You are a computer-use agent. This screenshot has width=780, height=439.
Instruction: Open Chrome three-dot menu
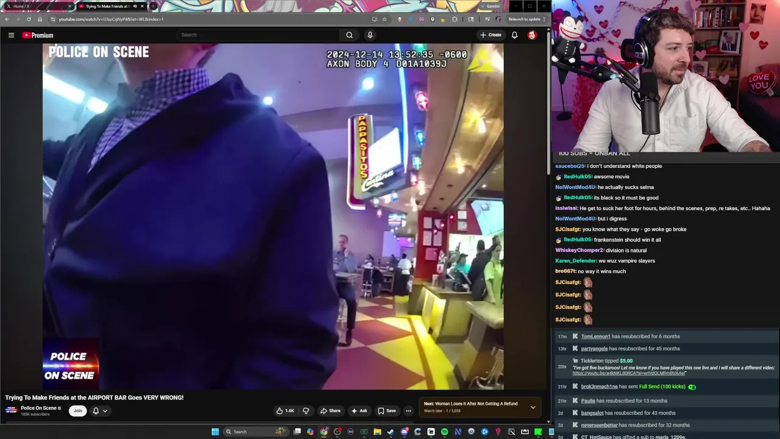point(544,19)
